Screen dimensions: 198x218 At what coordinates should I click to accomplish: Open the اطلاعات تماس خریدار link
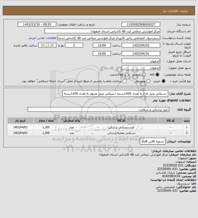click(42, 38)
